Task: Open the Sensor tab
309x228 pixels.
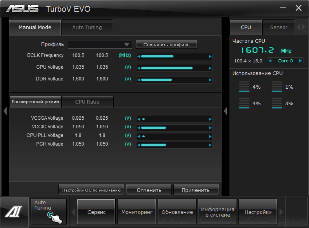Action: point(279,27)
